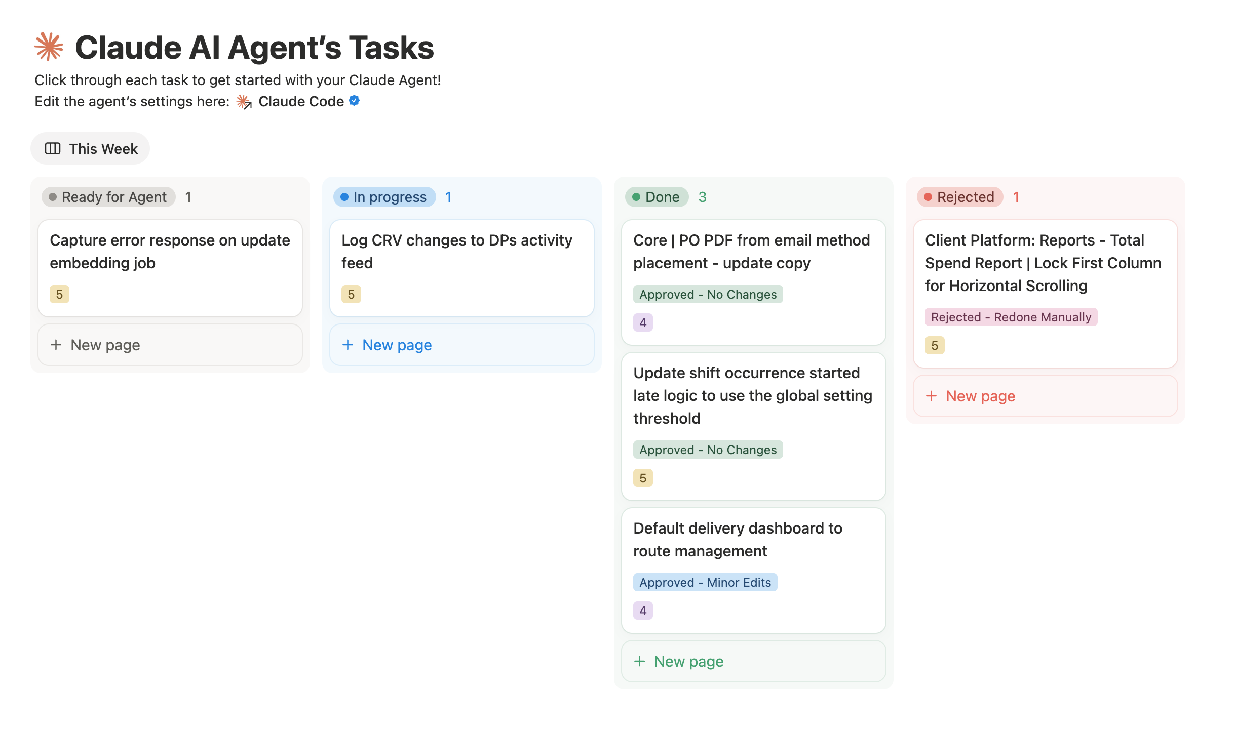Click the 4 badge on Core PO PDF card
Image resolution: width=1234 pixels, height=732 pixels.
pos(643,322)
